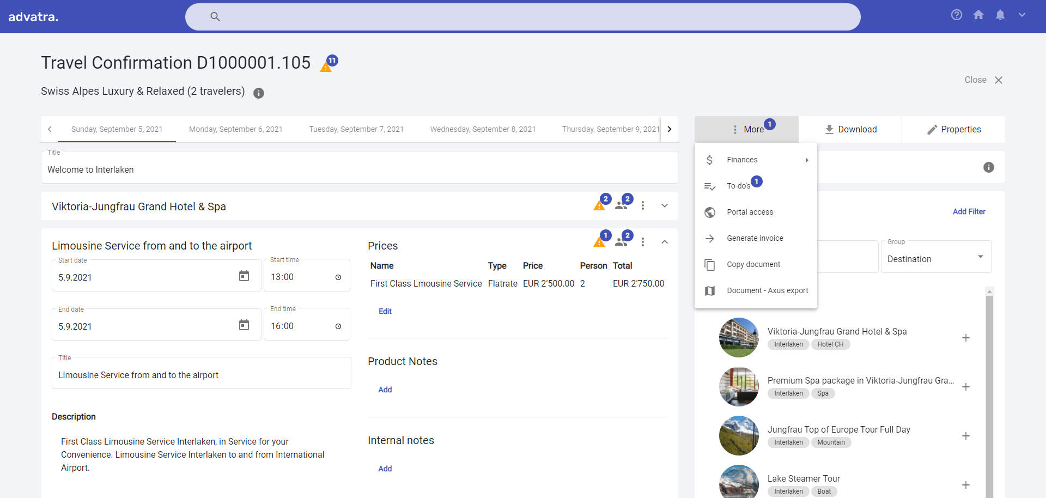Open the start time clock picker
Image resolution: width=1046 pixels, height=498 pixels.
[x=338, y=277]
